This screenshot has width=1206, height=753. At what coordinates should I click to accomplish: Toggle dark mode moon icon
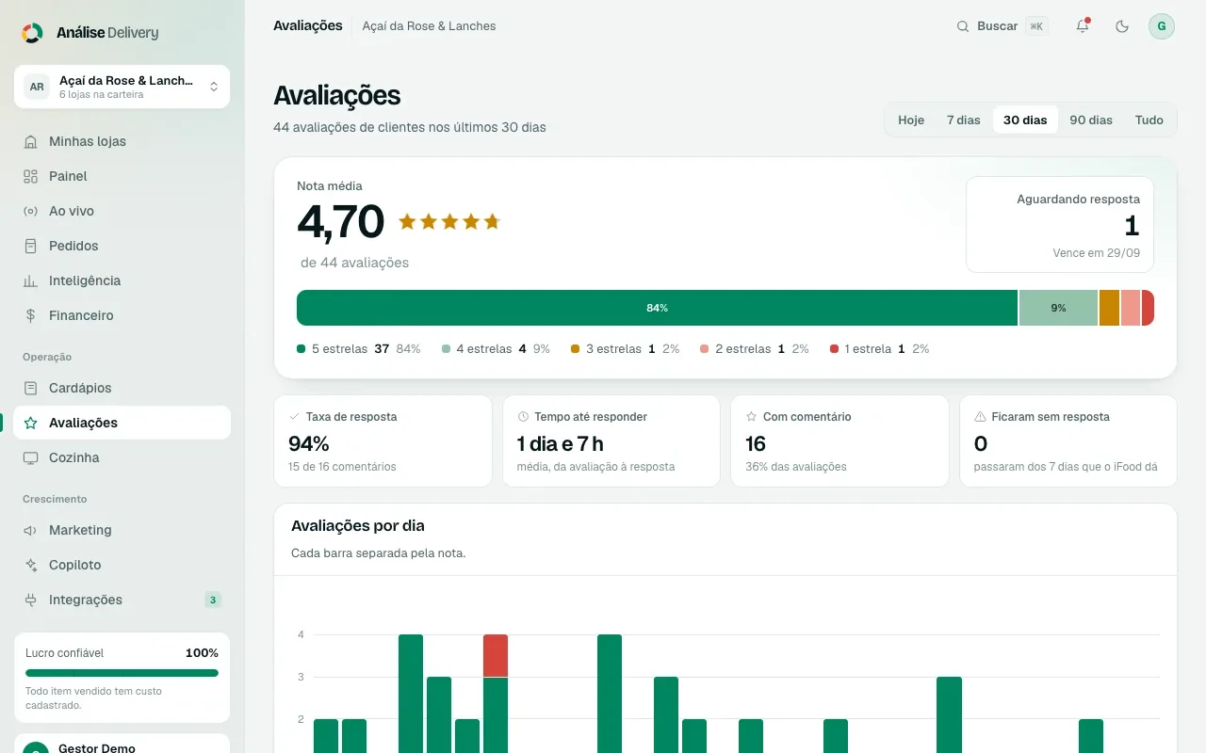pyautogui.click(x=1122, y=26)
